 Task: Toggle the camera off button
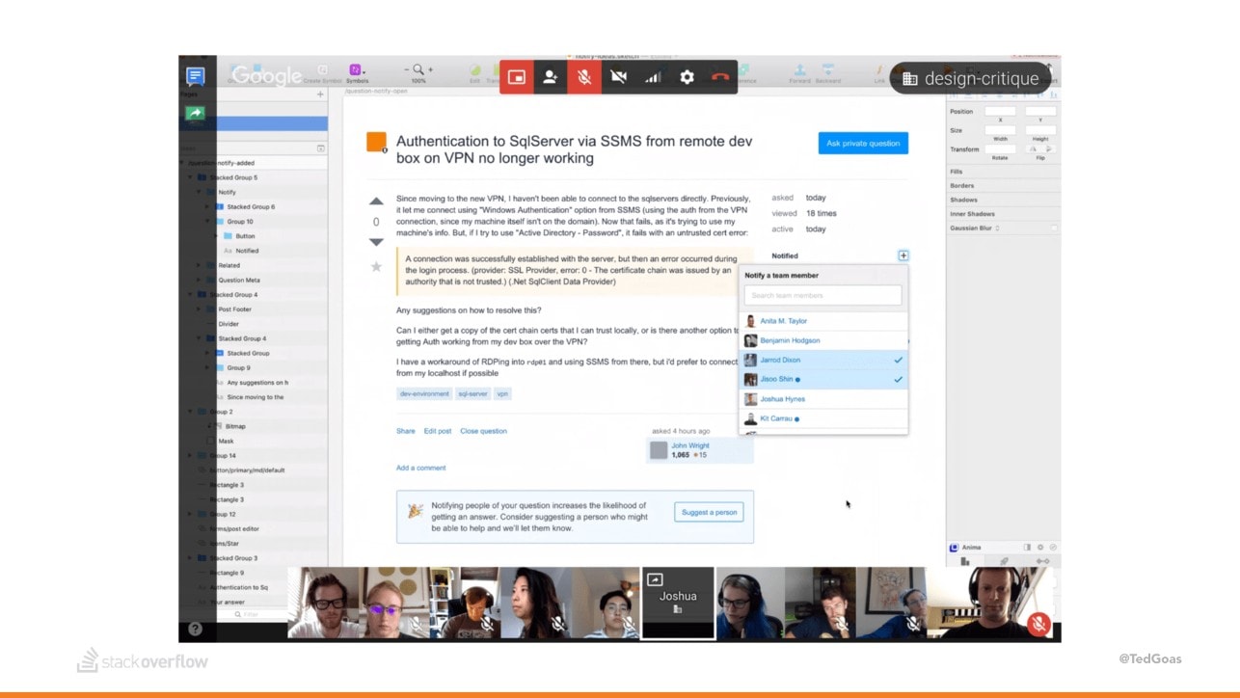coord(618,77)
